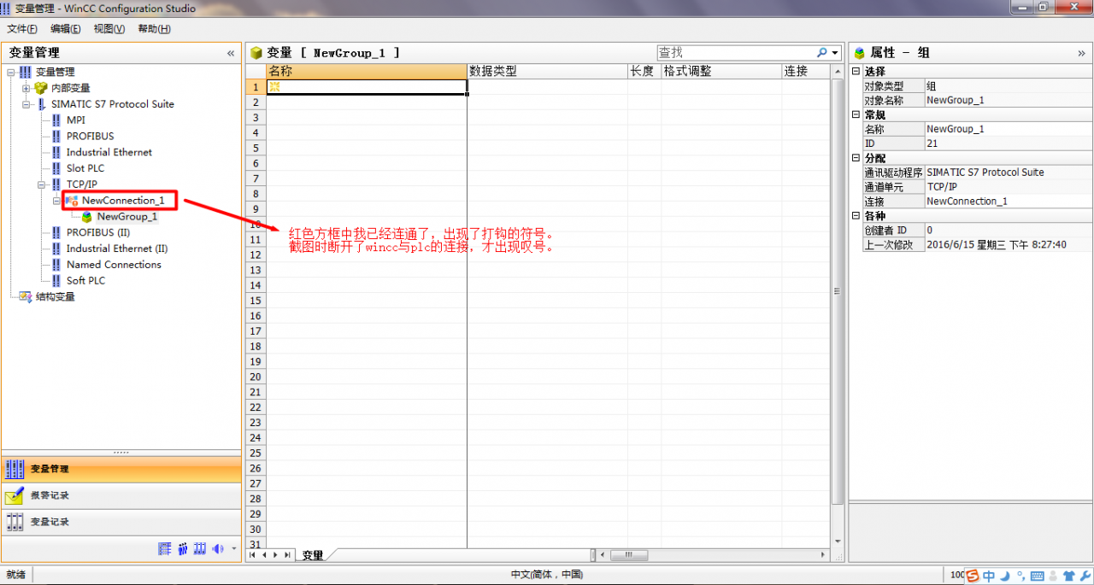This screenshot has width=1094, height=585.
Task: Open Sogou input settings via the wrench icon
Action: click(x=1085, y=575)
